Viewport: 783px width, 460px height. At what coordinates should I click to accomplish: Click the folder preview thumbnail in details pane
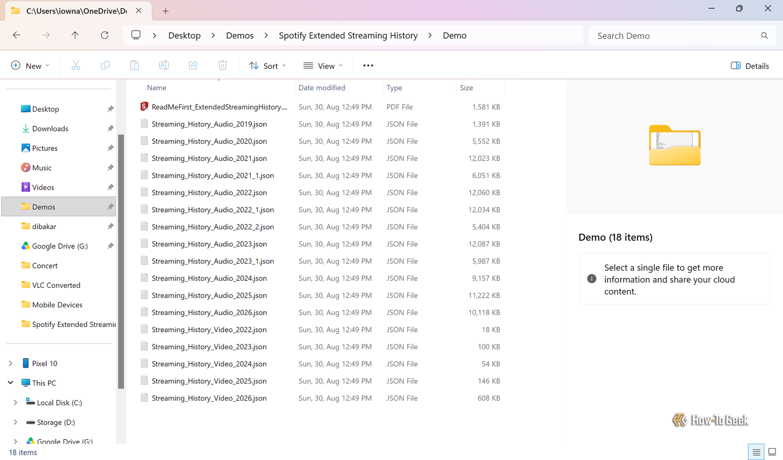pyautogui.click(x=675, y=145)
